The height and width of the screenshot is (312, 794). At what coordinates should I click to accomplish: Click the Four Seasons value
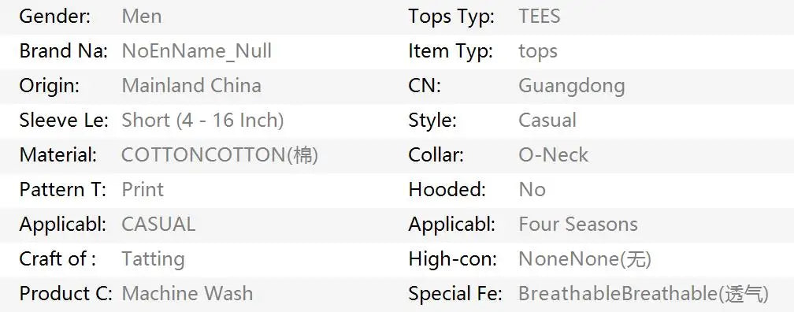[x=578, y=225]
